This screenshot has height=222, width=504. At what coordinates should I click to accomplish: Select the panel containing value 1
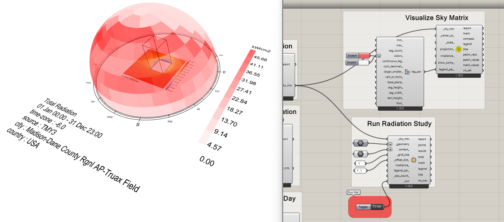(x=360, y=163)
